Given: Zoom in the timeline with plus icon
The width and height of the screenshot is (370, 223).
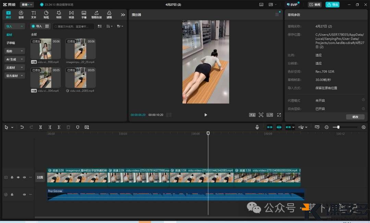Looking at the screenshot, I should (x=363, y=127).
